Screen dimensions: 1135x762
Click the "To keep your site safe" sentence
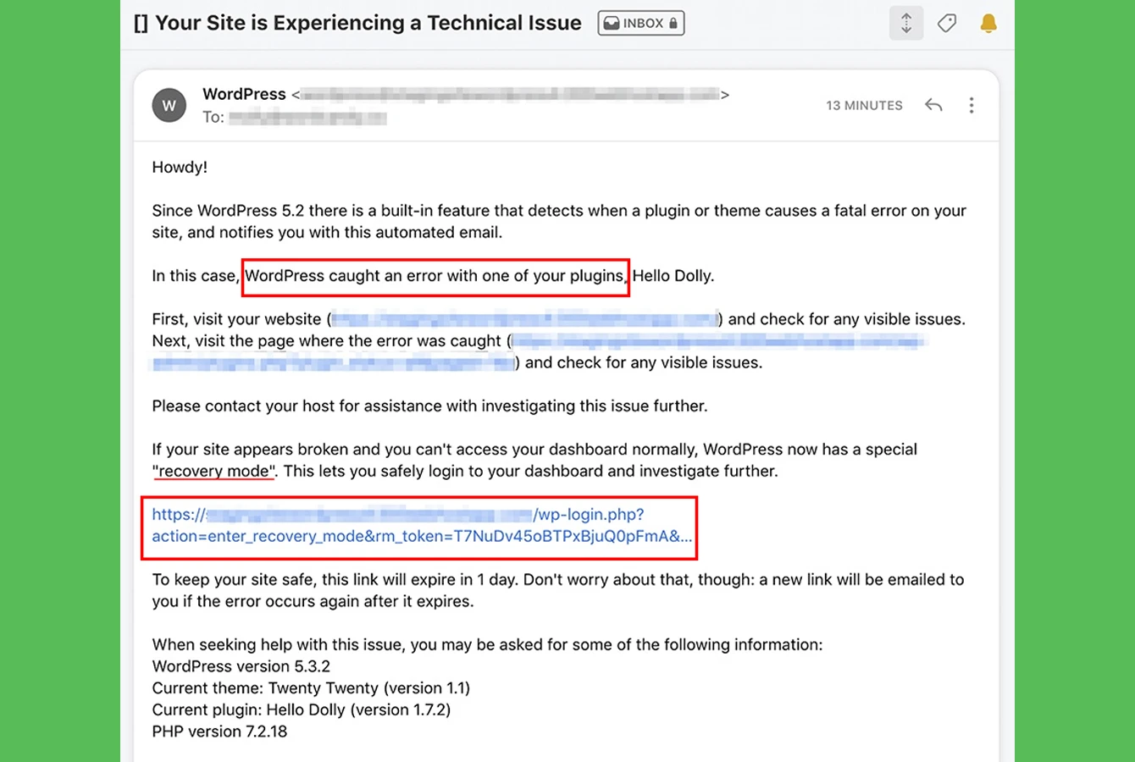click(558, 590)
